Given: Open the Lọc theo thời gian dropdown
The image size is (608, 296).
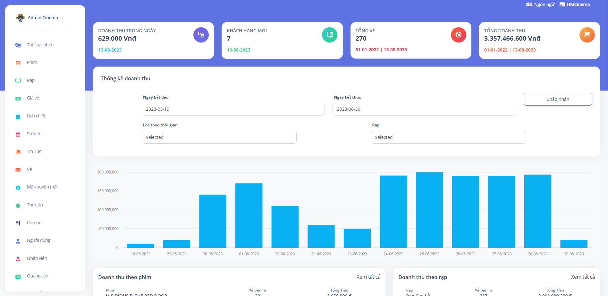Looking at the screenshot, I should tap(219, 137).
